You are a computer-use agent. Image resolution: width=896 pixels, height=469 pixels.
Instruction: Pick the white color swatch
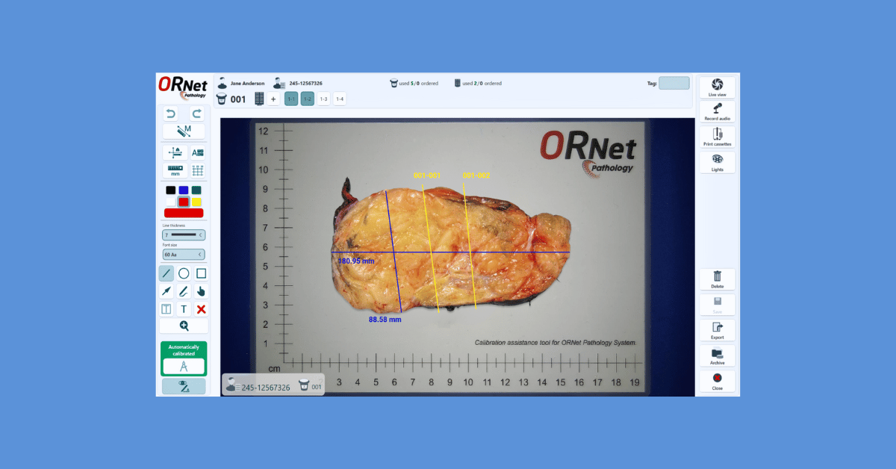[171, 202]
